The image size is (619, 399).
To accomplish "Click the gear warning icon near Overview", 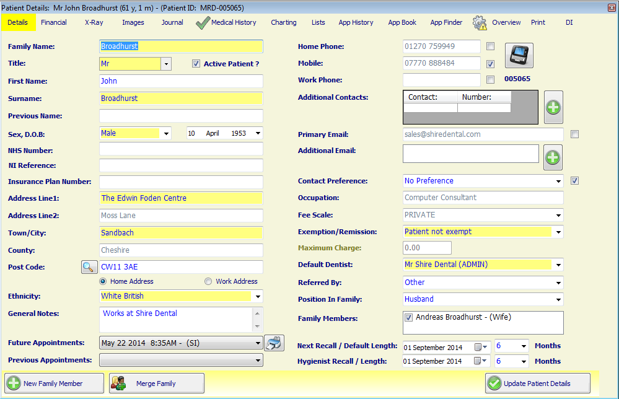I will click(478, 22).
